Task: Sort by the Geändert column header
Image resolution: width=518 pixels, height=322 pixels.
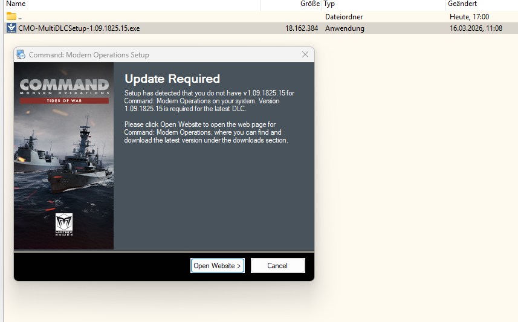Action: [x=462, y=4]
